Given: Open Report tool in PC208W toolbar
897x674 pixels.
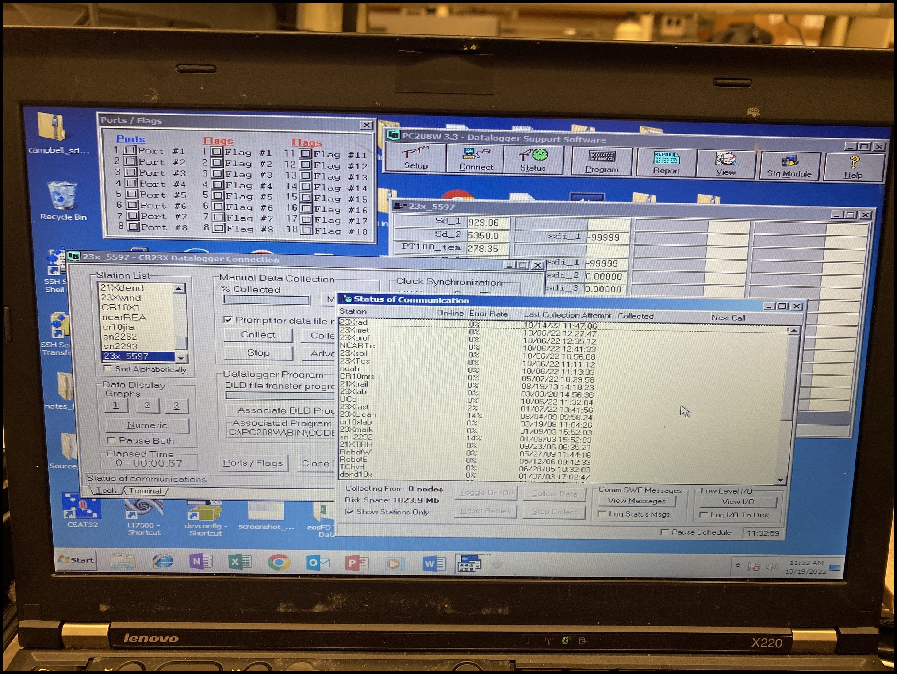Looking at the screenshot, I should (666, 163).
